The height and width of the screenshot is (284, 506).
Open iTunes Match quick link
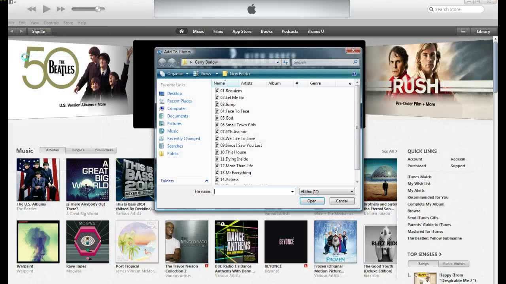pos(419,177)
